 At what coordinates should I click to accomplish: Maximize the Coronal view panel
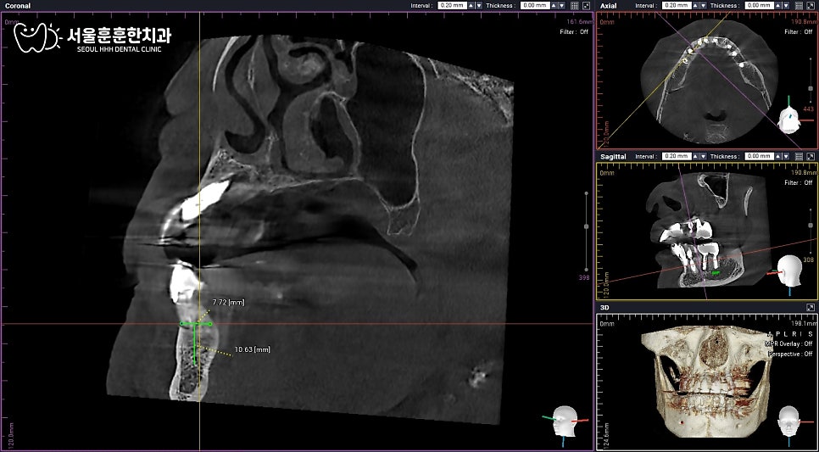coord(586,5)
